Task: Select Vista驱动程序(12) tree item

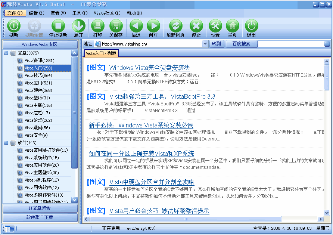Action: coord(42,180)
